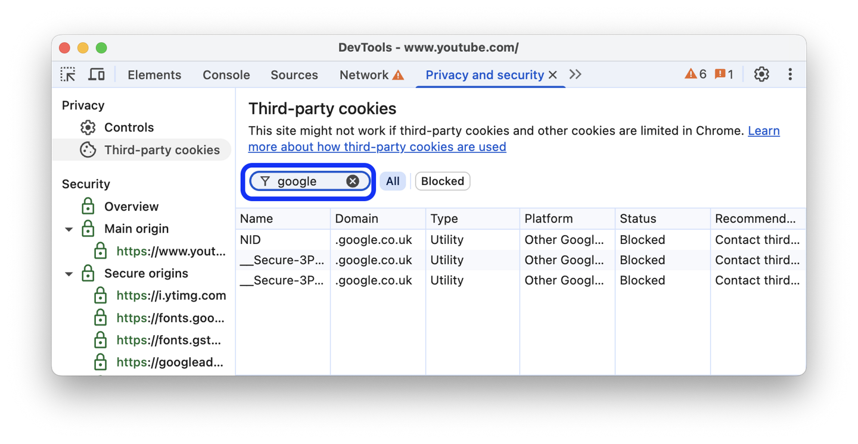Collapse the Main origin tree section
This screenshot has height=444, width=858.
tap(69, 229)
